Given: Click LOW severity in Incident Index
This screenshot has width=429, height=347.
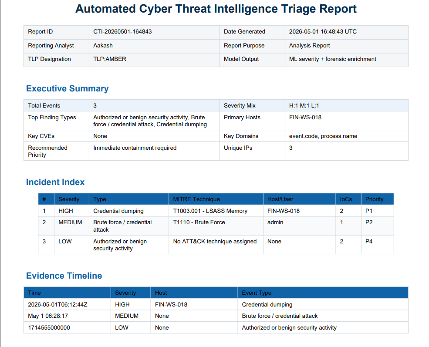Looking at the screenshot, I should click(x=65, y=242).
